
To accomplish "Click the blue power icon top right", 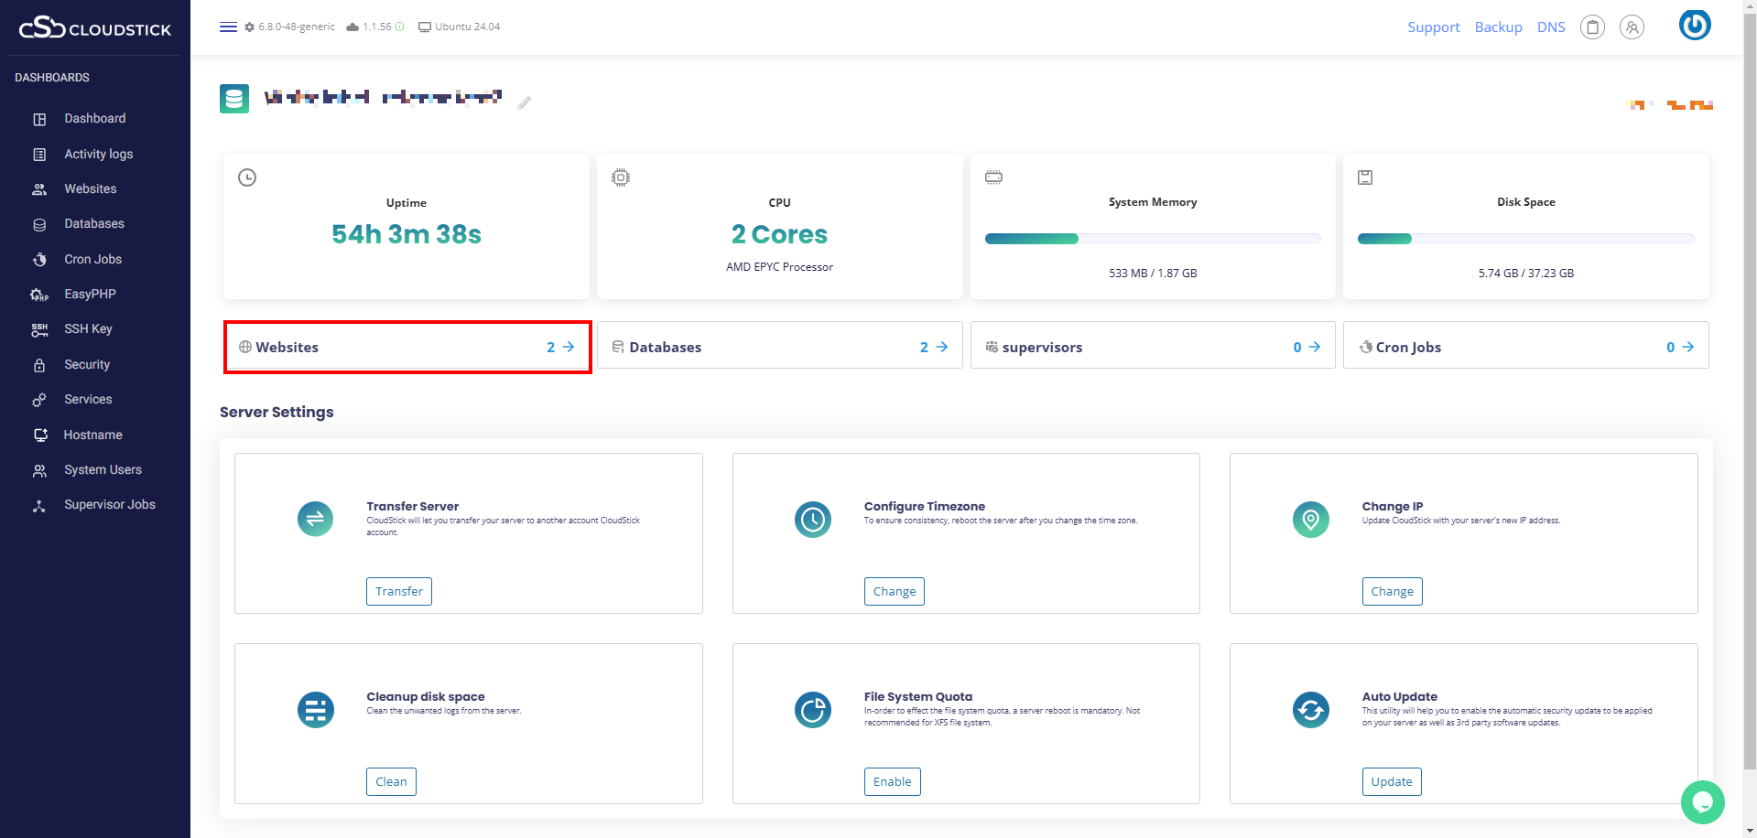I will point(1694,25).
